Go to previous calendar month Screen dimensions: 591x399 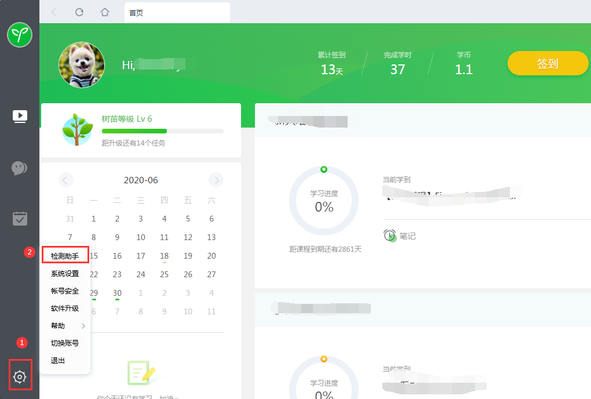coord(66,180)
